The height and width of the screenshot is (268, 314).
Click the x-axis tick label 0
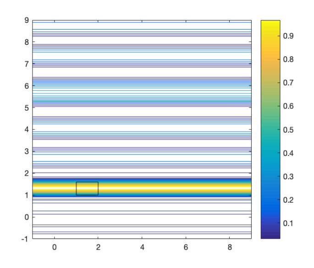54,247
